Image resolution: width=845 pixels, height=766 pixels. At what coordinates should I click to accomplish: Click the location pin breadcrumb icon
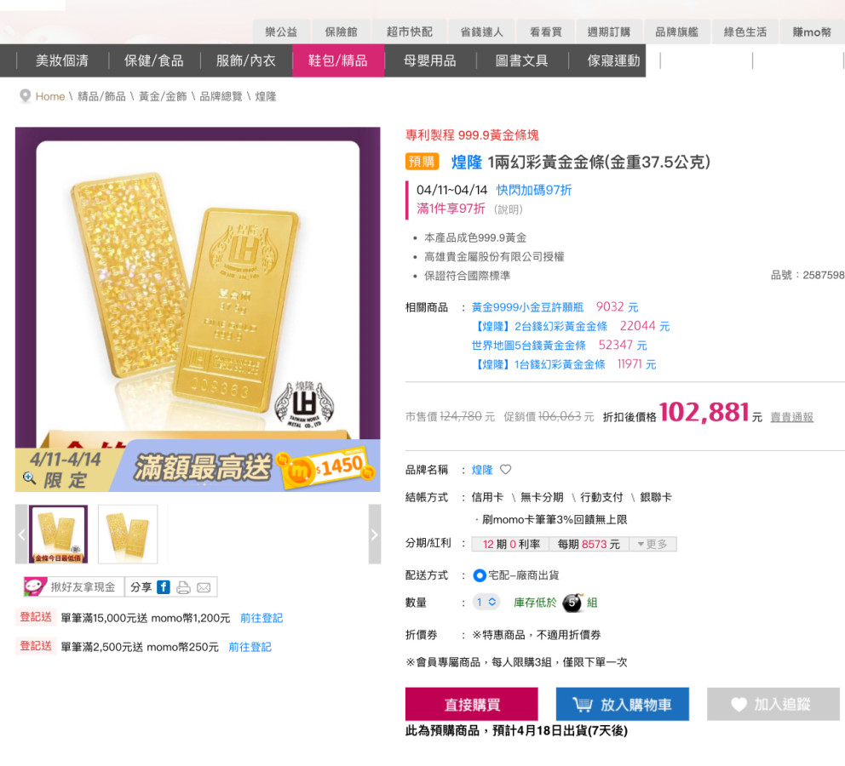pos(25,96)
